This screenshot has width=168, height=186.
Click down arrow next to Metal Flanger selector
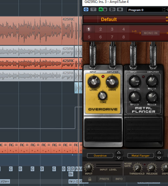click(x=159, y=158)
